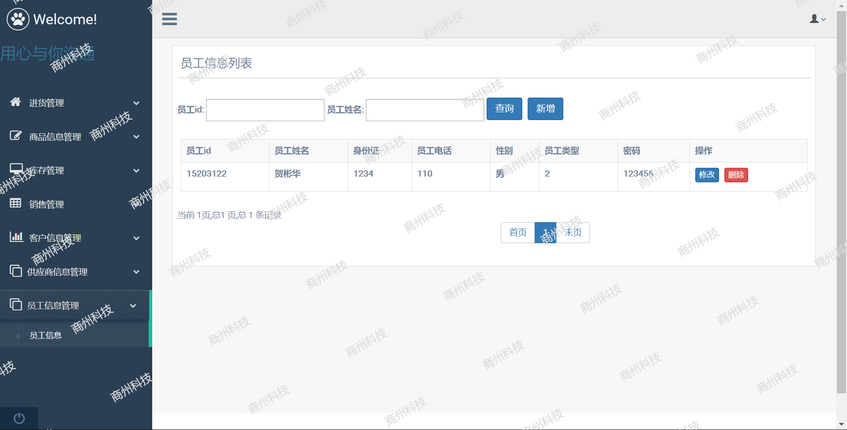Click the 用心与你沟通 slogan text
The height and width of the screenshot is (430, 847).
[48, 53]
